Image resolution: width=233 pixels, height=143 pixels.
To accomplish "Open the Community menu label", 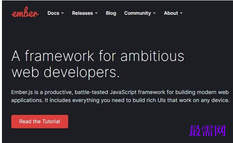I will click(x=137, y=13).
